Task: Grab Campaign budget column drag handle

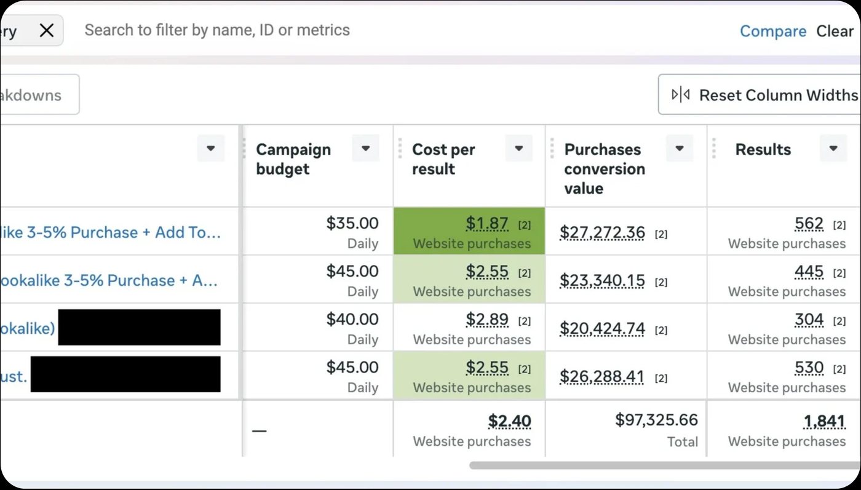Action: click(245, 148)
